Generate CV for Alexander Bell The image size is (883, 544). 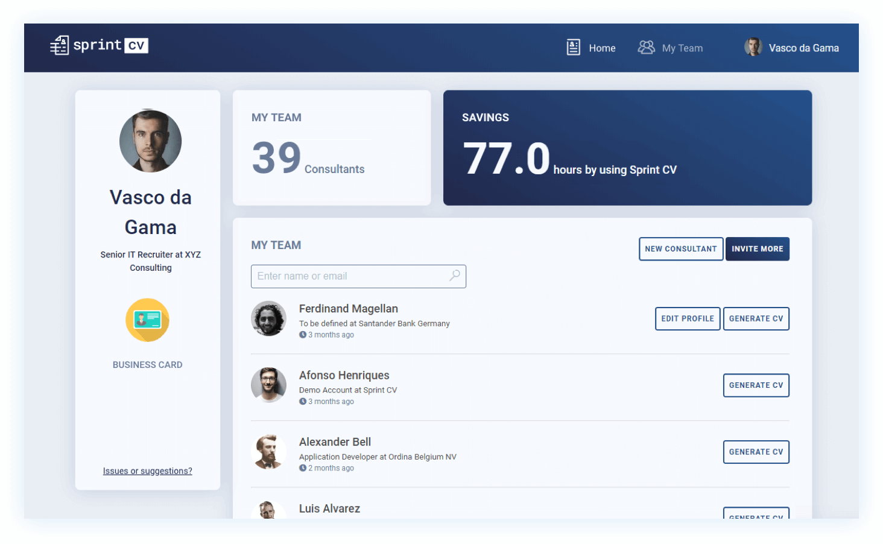click(756, 452)
